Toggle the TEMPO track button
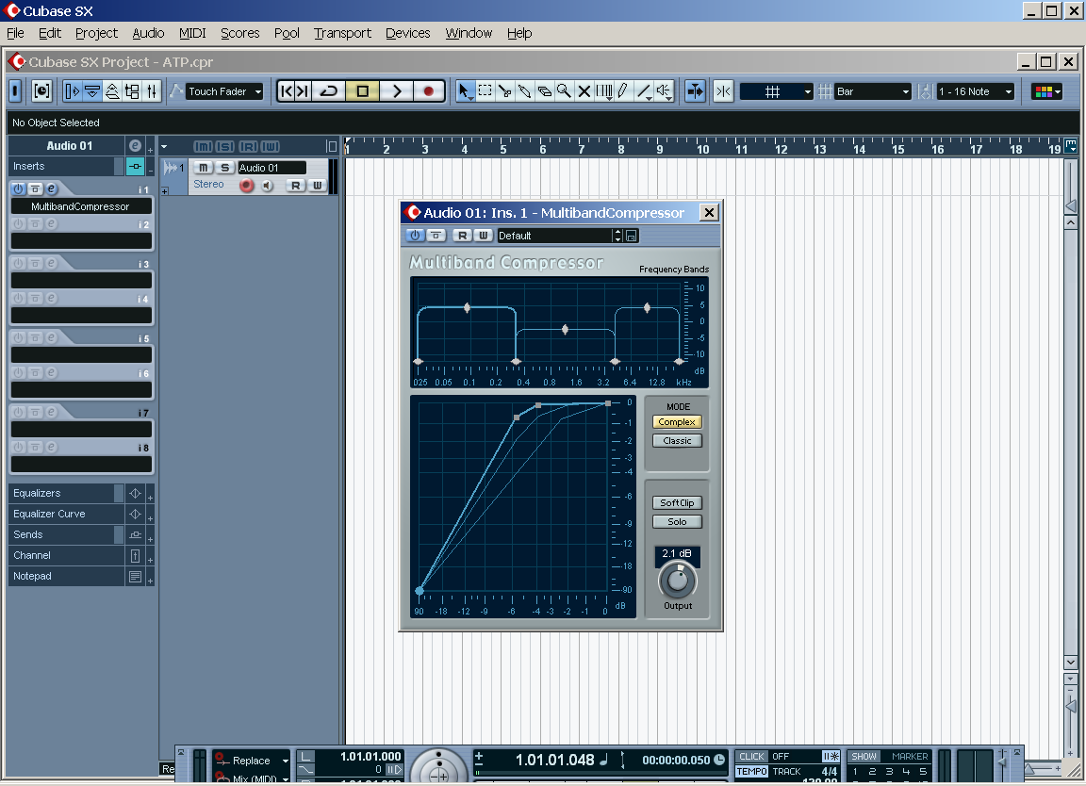The height and width of the screenshot is (786, 1086). 751,772
